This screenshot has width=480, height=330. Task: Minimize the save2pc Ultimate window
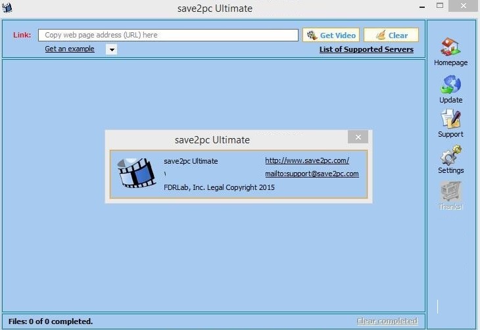pyautogui.click(x=422, y=7)
